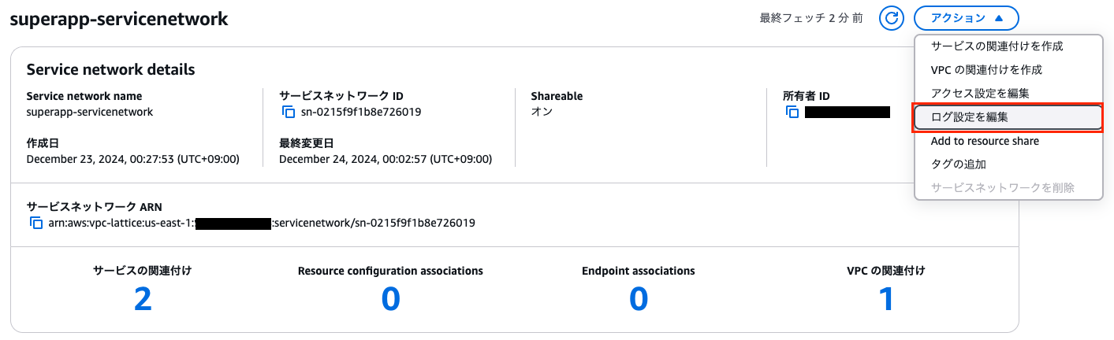Copy the owner ID value
The image size is (1114, 340).
click(792, 112)
